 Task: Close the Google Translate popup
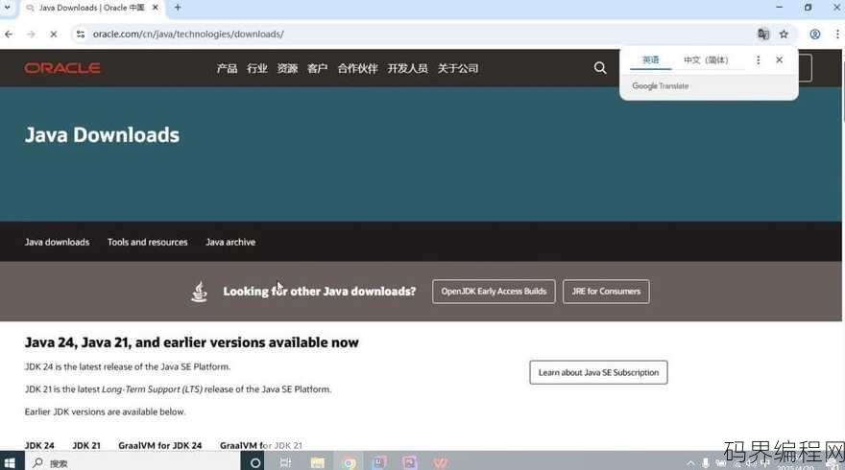(780, 59)
